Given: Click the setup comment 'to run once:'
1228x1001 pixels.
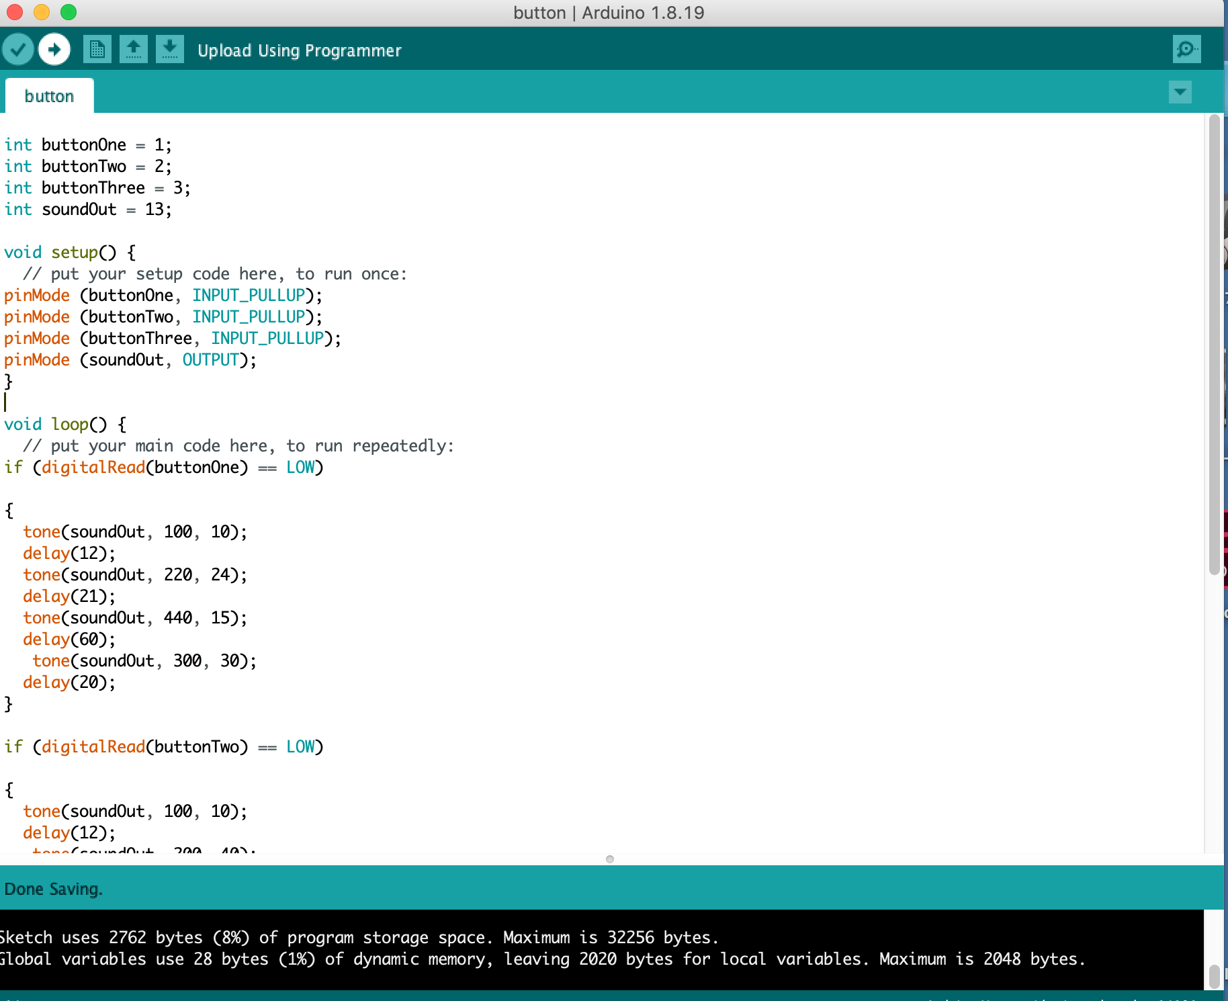Looking at the screenshot, I should [x=351, y=274].
